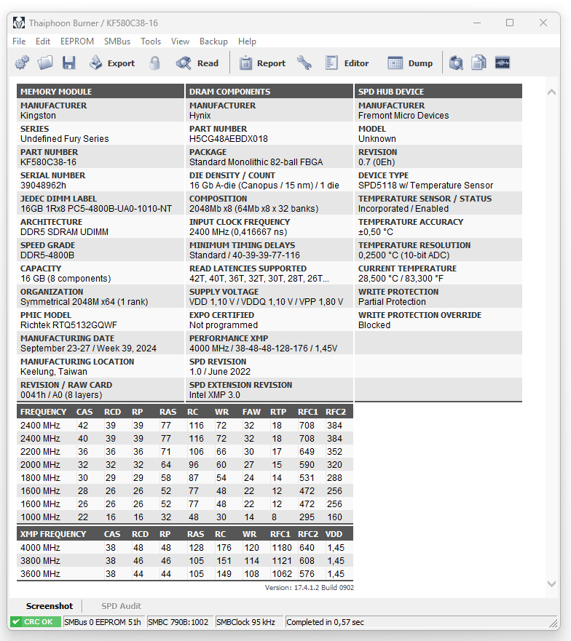This screenshot has height=641, width=571.
Task: Open the View menu
Action: click(x=180, y=41)
